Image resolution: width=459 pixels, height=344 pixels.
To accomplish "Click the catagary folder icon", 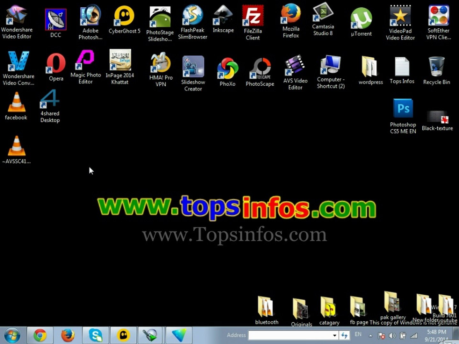I will point(329,311).
